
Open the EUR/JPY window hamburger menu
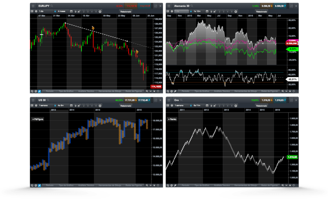pyautogui.click(x=33, y=6)
